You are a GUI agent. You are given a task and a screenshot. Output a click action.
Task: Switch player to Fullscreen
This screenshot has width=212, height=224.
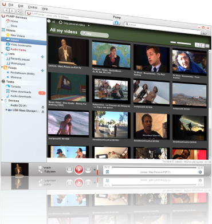[48, 171]
